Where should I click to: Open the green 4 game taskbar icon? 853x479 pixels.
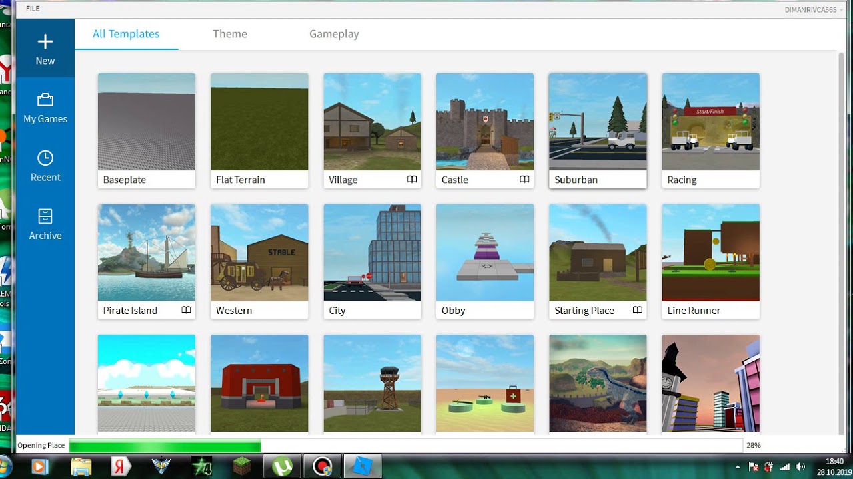click(201, 466)
